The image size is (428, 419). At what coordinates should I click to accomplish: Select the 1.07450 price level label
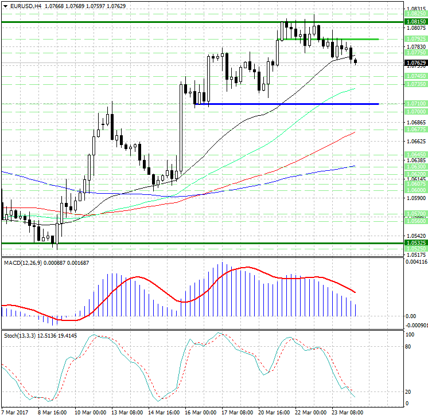415,76
